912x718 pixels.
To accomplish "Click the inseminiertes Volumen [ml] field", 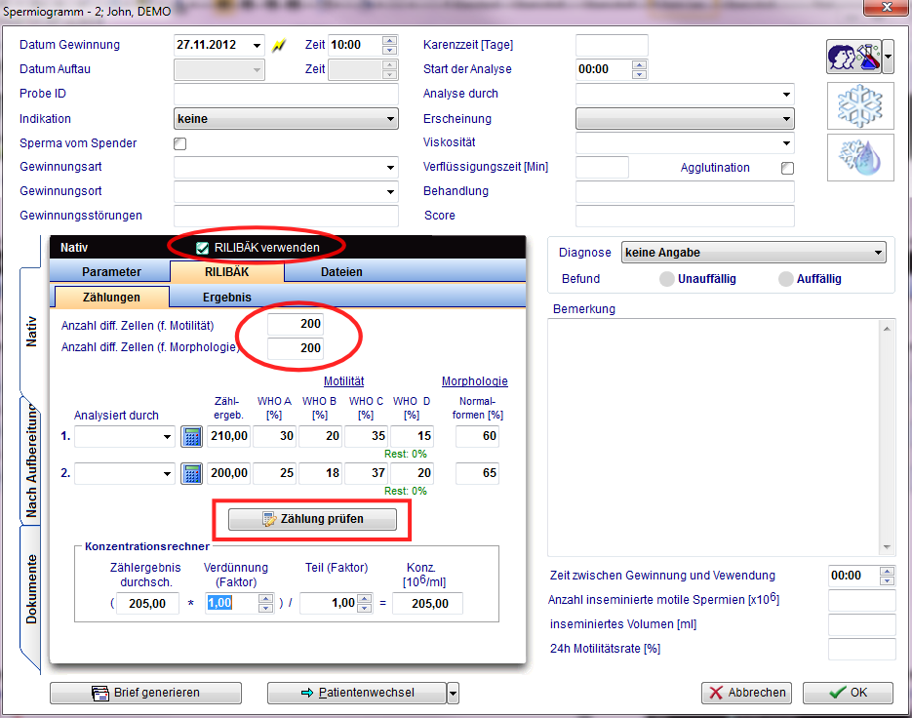I will [x=862, y=625].
